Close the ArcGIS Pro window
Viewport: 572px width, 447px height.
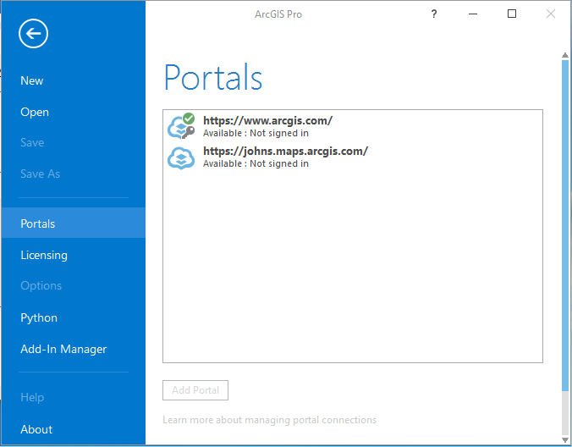(551, 14)
